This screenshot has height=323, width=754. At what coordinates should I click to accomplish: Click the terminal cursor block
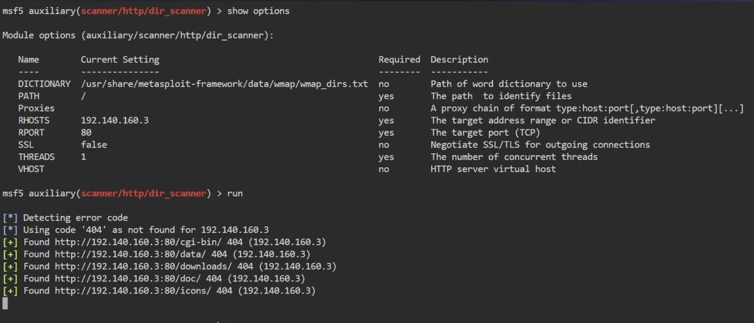tap(5, 304)
